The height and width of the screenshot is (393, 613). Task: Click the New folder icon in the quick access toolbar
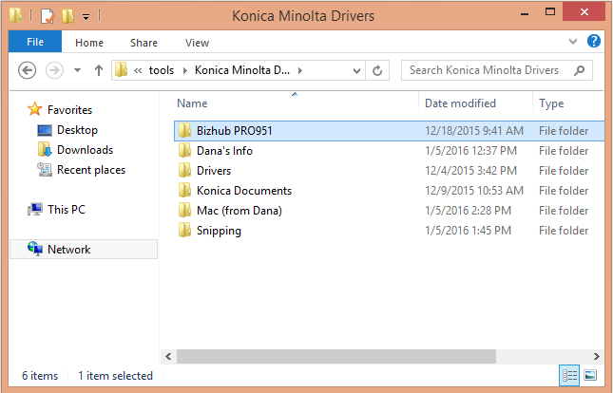coord(67,16)
